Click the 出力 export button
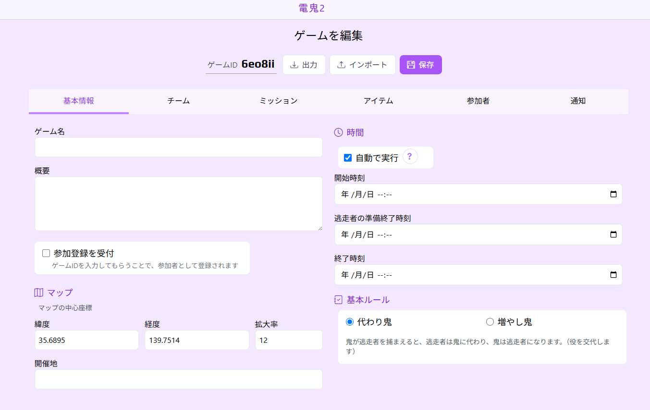 tap(304, 65)
